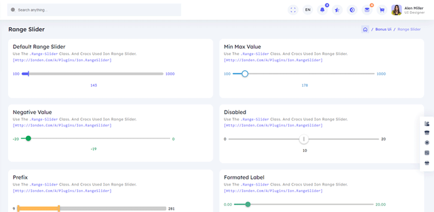434x212 pixels.
Task: Click the top icon in right floating sidebar
Action: pyautogui.click(x=426, y=124)
